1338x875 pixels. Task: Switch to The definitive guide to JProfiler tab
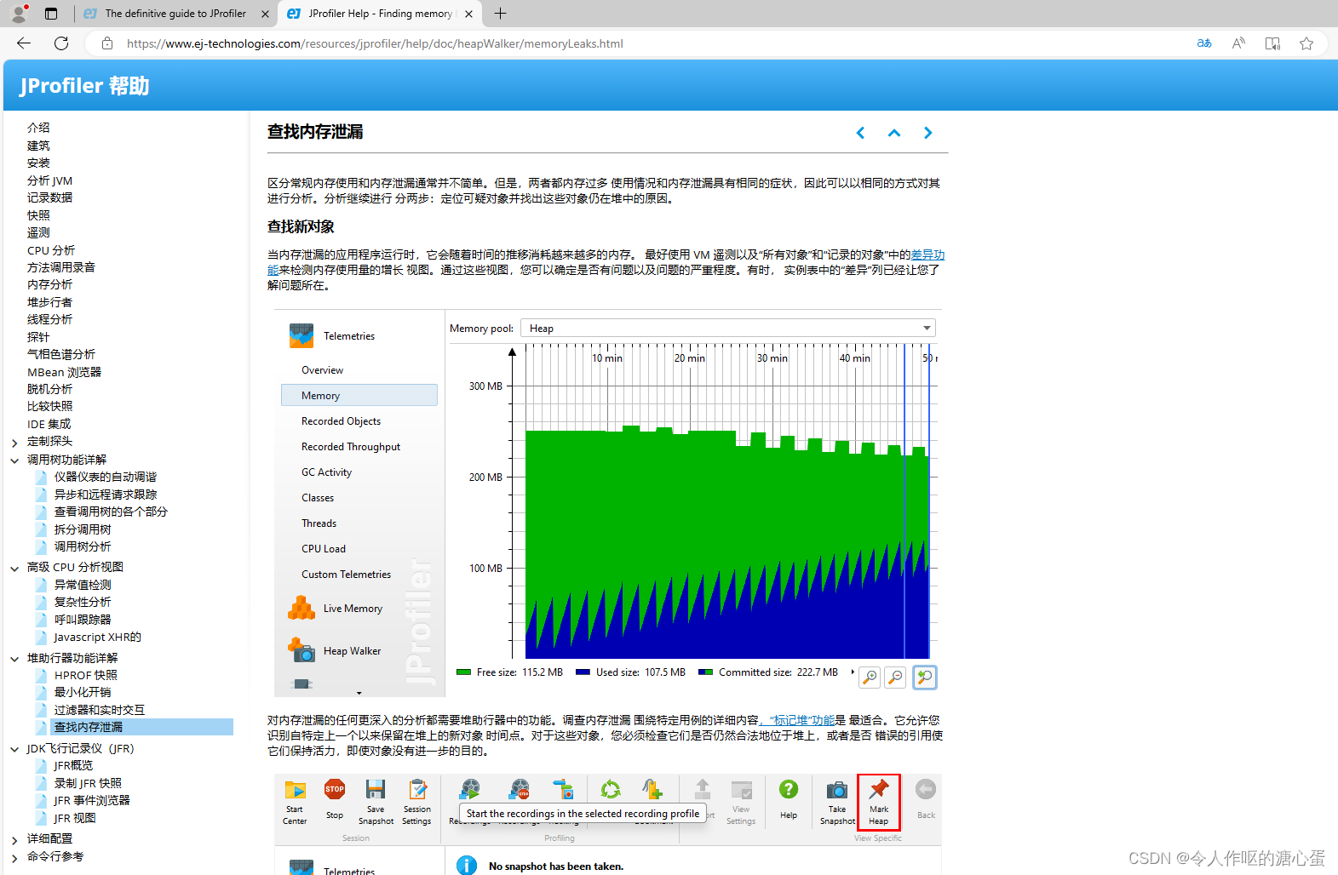[175, 14]
